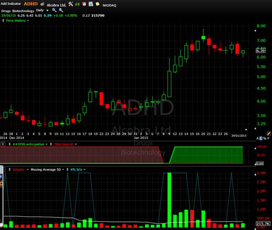The height and width of the screenshot is (230, 272).
Task: Click the header date 29/01/15
Action: 9,15
